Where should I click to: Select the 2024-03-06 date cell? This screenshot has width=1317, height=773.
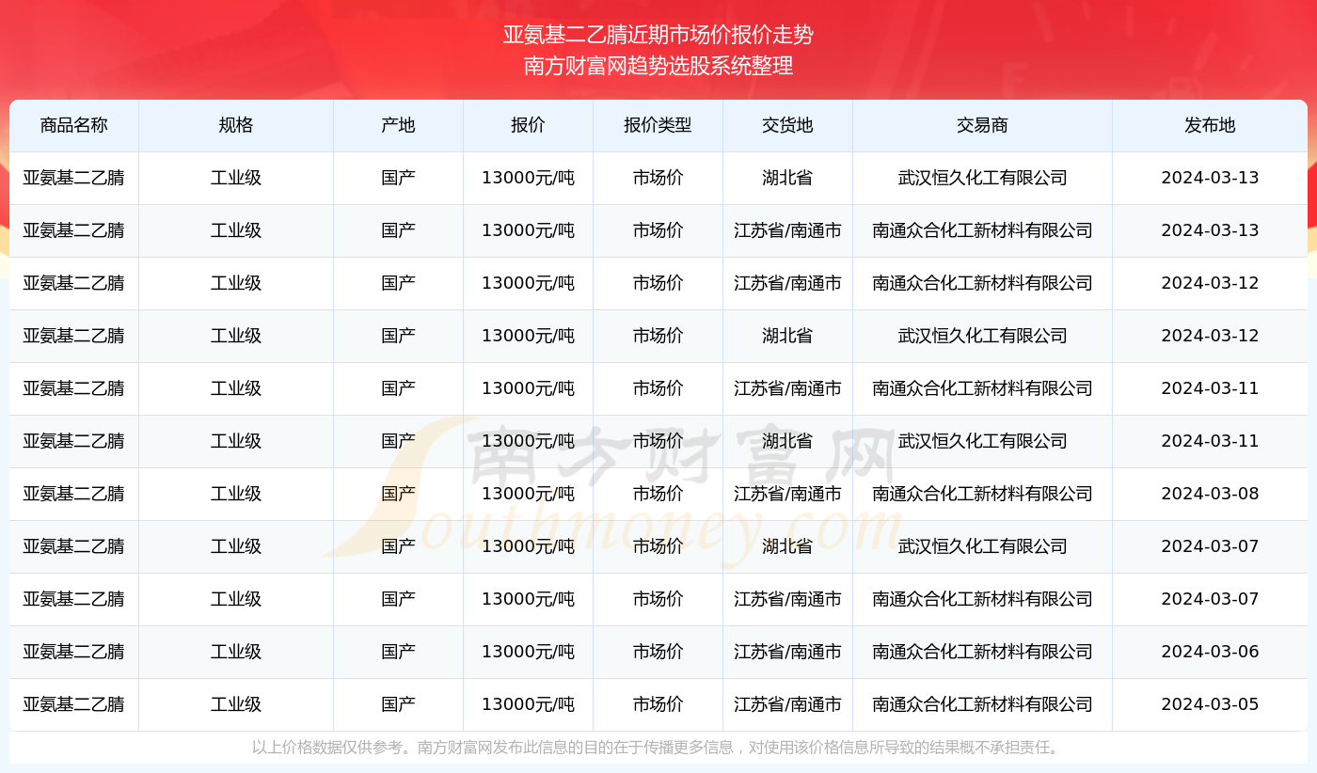(1210, 652)
